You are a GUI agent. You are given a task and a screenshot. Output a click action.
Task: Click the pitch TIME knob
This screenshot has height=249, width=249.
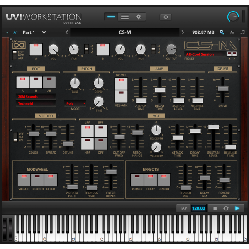pyautogui.click(x=99, y=102)
